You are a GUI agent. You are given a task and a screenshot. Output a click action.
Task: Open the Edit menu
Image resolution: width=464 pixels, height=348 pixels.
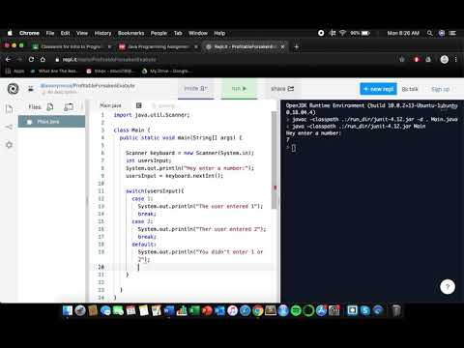coord(65,33)
